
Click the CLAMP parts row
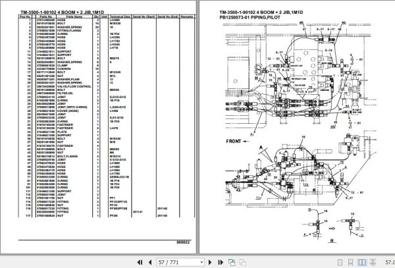tap(106, 65)
